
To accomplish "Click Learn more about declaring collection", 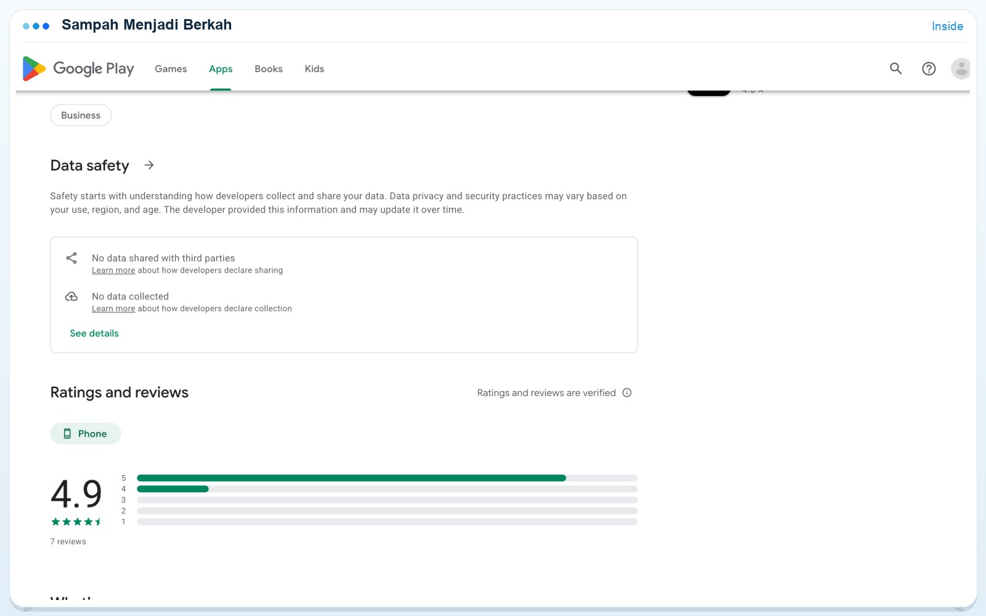I will pyautogui.click(x=113, y=309).
